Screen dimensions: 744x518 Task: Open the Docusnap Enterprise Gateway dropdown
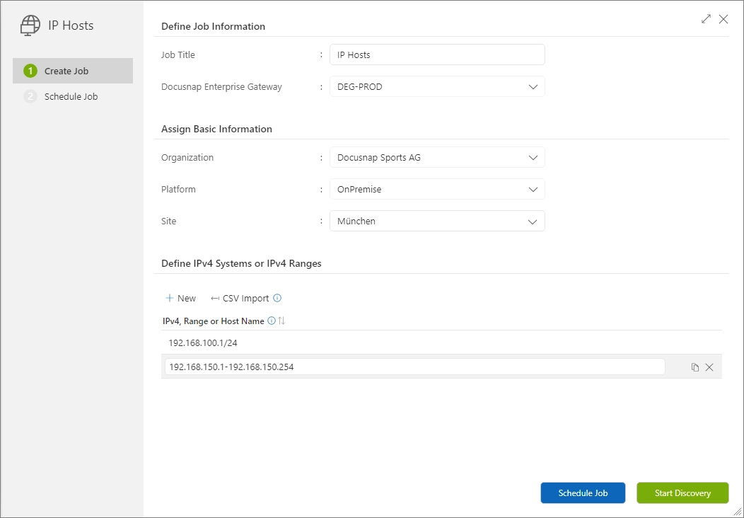point(437,87)
